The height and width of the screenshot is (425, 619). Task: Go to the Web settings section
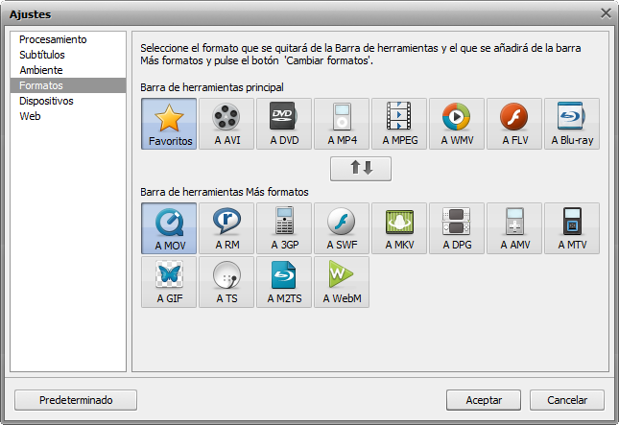(68, 116)
